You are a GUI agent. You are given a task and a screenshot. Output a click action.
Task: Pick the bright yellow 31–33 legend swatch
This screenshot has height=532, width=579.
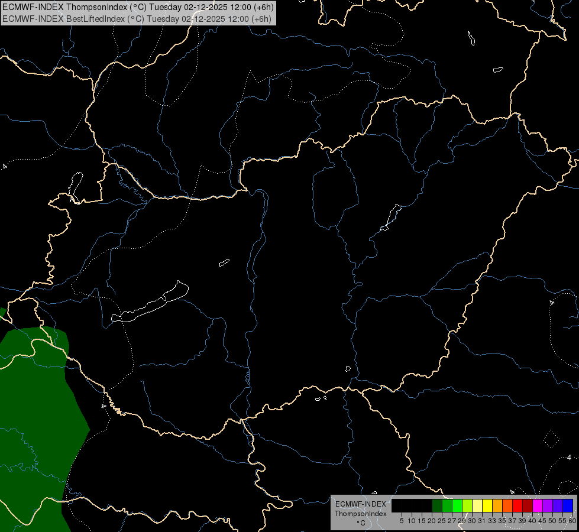click(487, 505)
